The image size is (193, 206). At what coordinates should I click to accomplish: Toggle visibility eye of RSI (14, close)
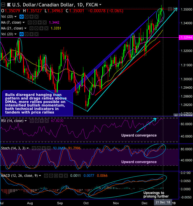[32, 121]
